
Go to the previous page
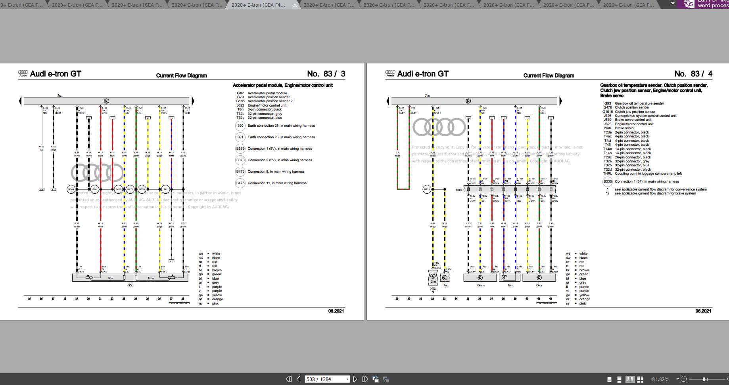point(299,379)
